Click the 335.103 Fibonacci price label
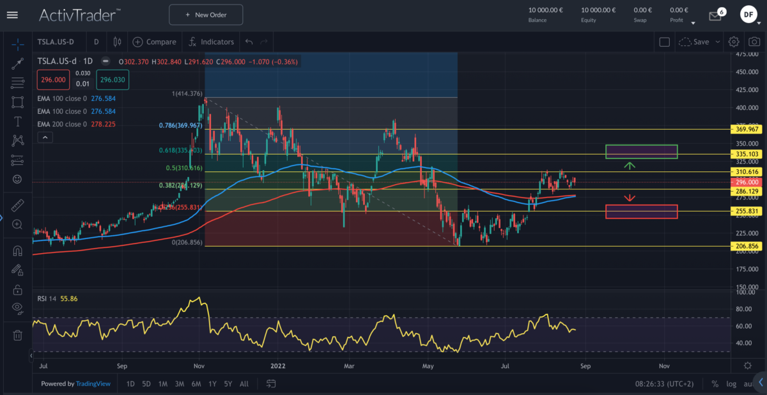This screenshot has height=395, width=767. 748,154
